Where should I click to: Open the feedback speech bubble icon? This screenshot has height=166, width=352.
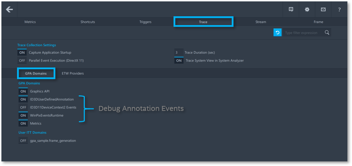291,10
